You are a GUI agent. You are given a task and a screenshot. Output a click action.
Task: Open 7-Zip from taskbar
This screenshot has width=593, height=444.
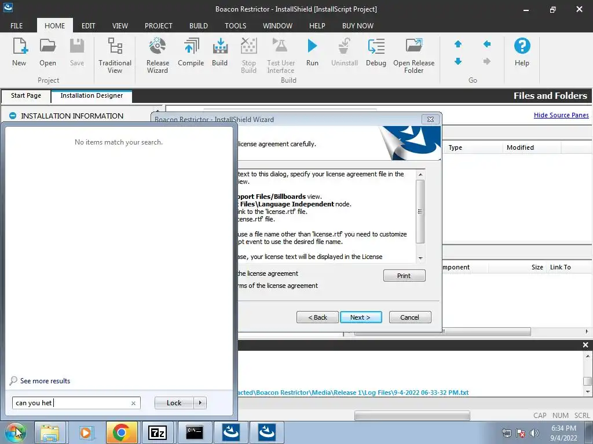pos(158,432)
